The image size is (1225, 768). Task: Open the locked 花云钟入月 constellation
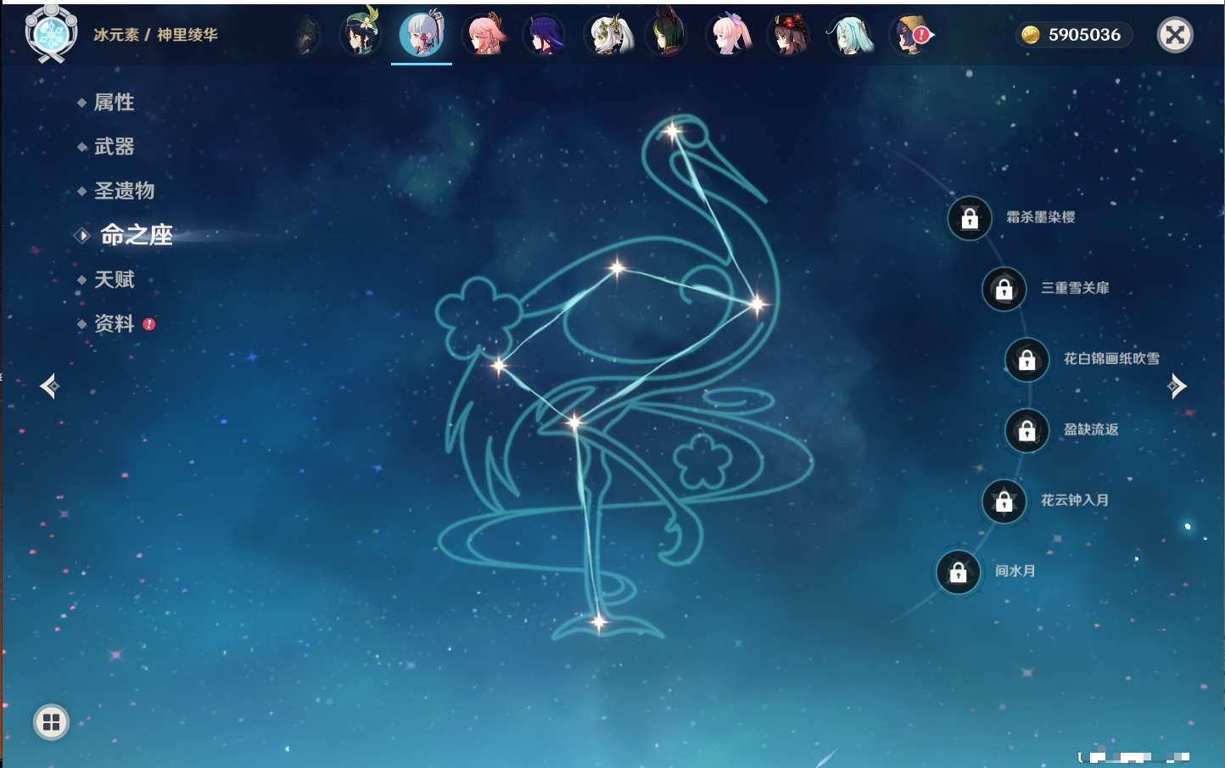1004,501
